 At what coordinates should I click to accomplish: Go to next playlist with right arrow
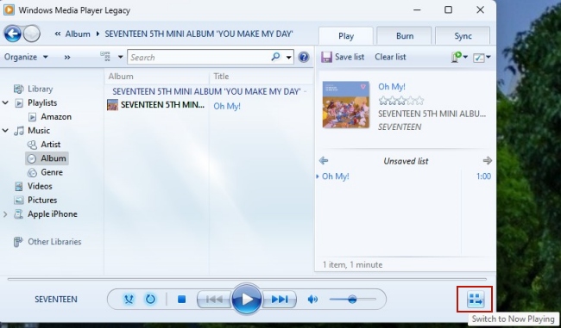pyautogui.click(x=488, y=161)
